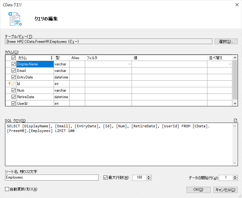Toggle the 最大行数 checkbox
The height and width of the screenshot is (198, 242).
coord(106,178)
